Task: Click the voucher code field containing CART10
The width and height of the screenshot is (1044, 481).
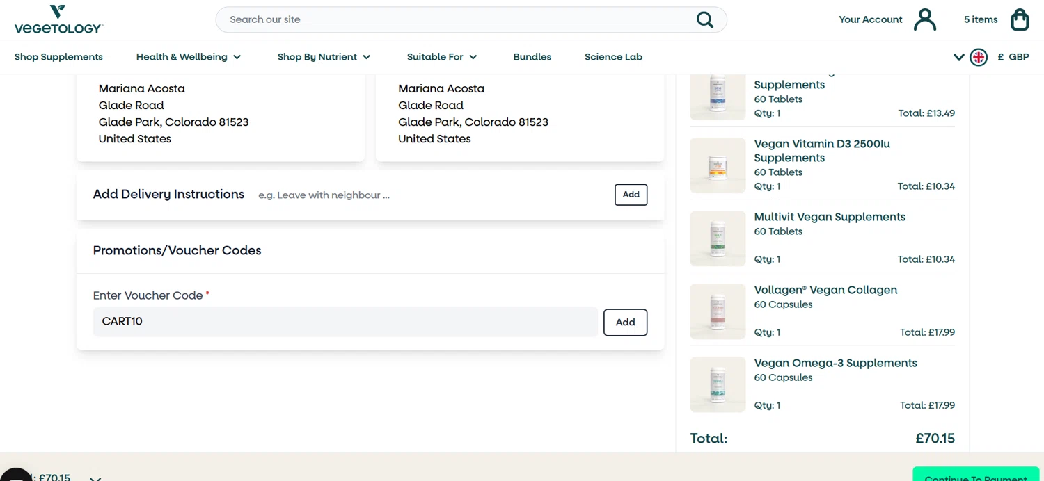Action: pos(345,322)
